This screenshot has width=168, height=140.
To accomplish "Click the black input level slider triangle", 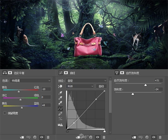I will pos(67,131).
